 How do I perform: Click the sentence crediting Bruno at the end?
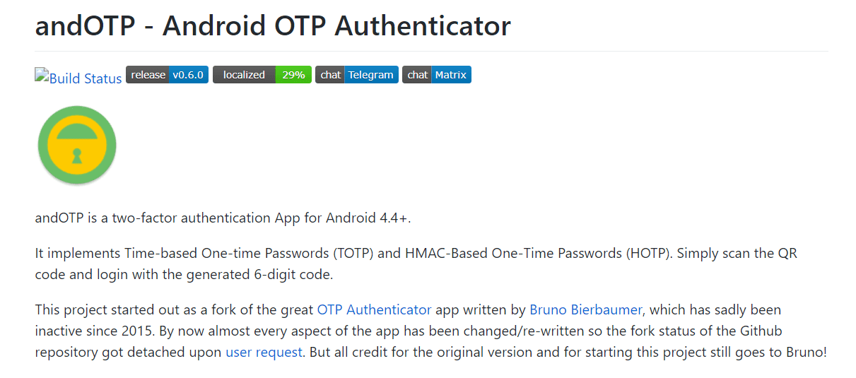point(565,352)
